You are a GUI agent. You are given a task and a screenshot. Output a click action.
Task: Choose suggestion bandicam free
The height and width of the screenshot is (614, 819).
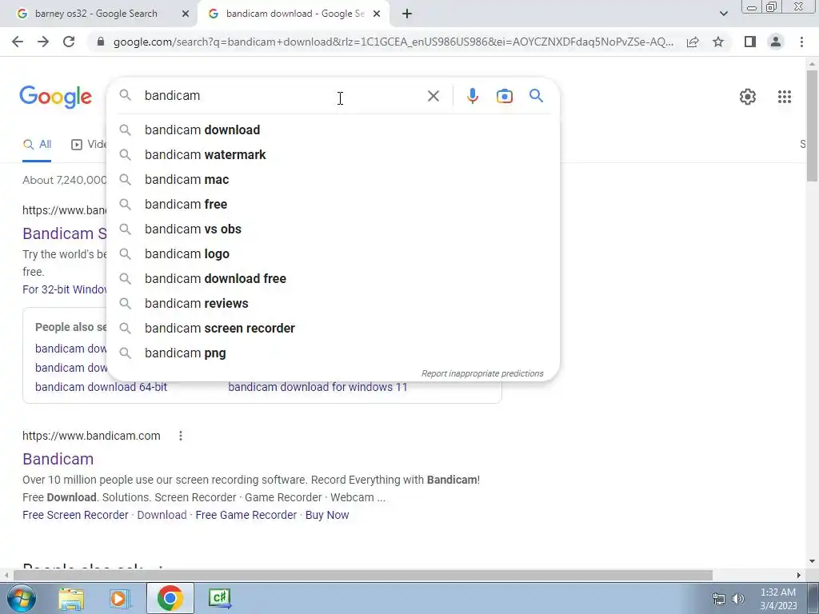click(333, 204)
